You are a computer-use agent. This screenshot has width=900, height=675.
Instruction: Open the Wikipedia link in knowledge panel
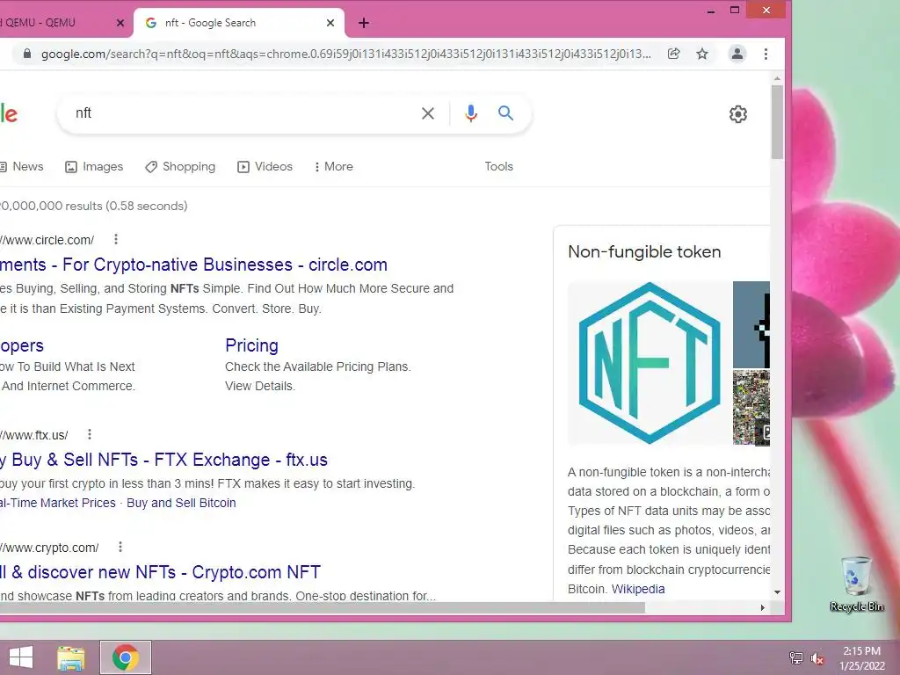pos(638,589)
